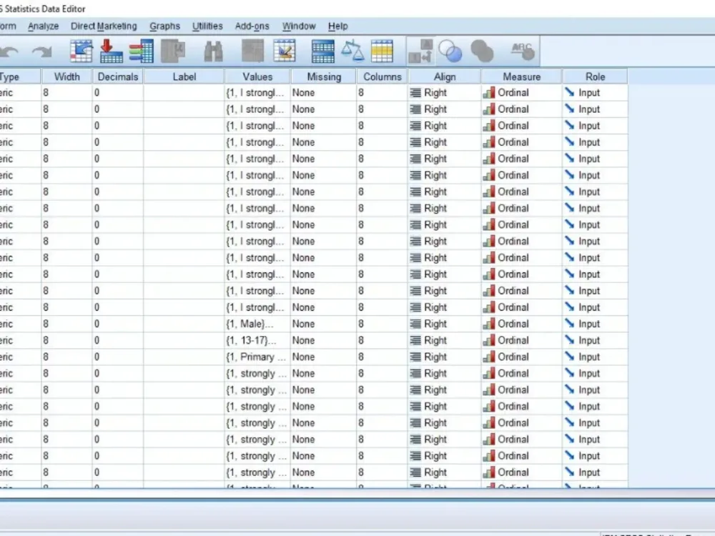
Task: Open the Split File tool
Action: click(x=322, y=50)
